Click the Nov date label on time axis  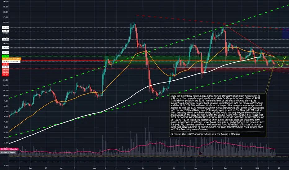coord(195,168)
